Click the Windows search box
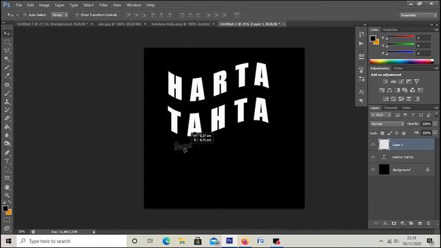The width and height of the screenshot is (441, 248). pos(72,241)
